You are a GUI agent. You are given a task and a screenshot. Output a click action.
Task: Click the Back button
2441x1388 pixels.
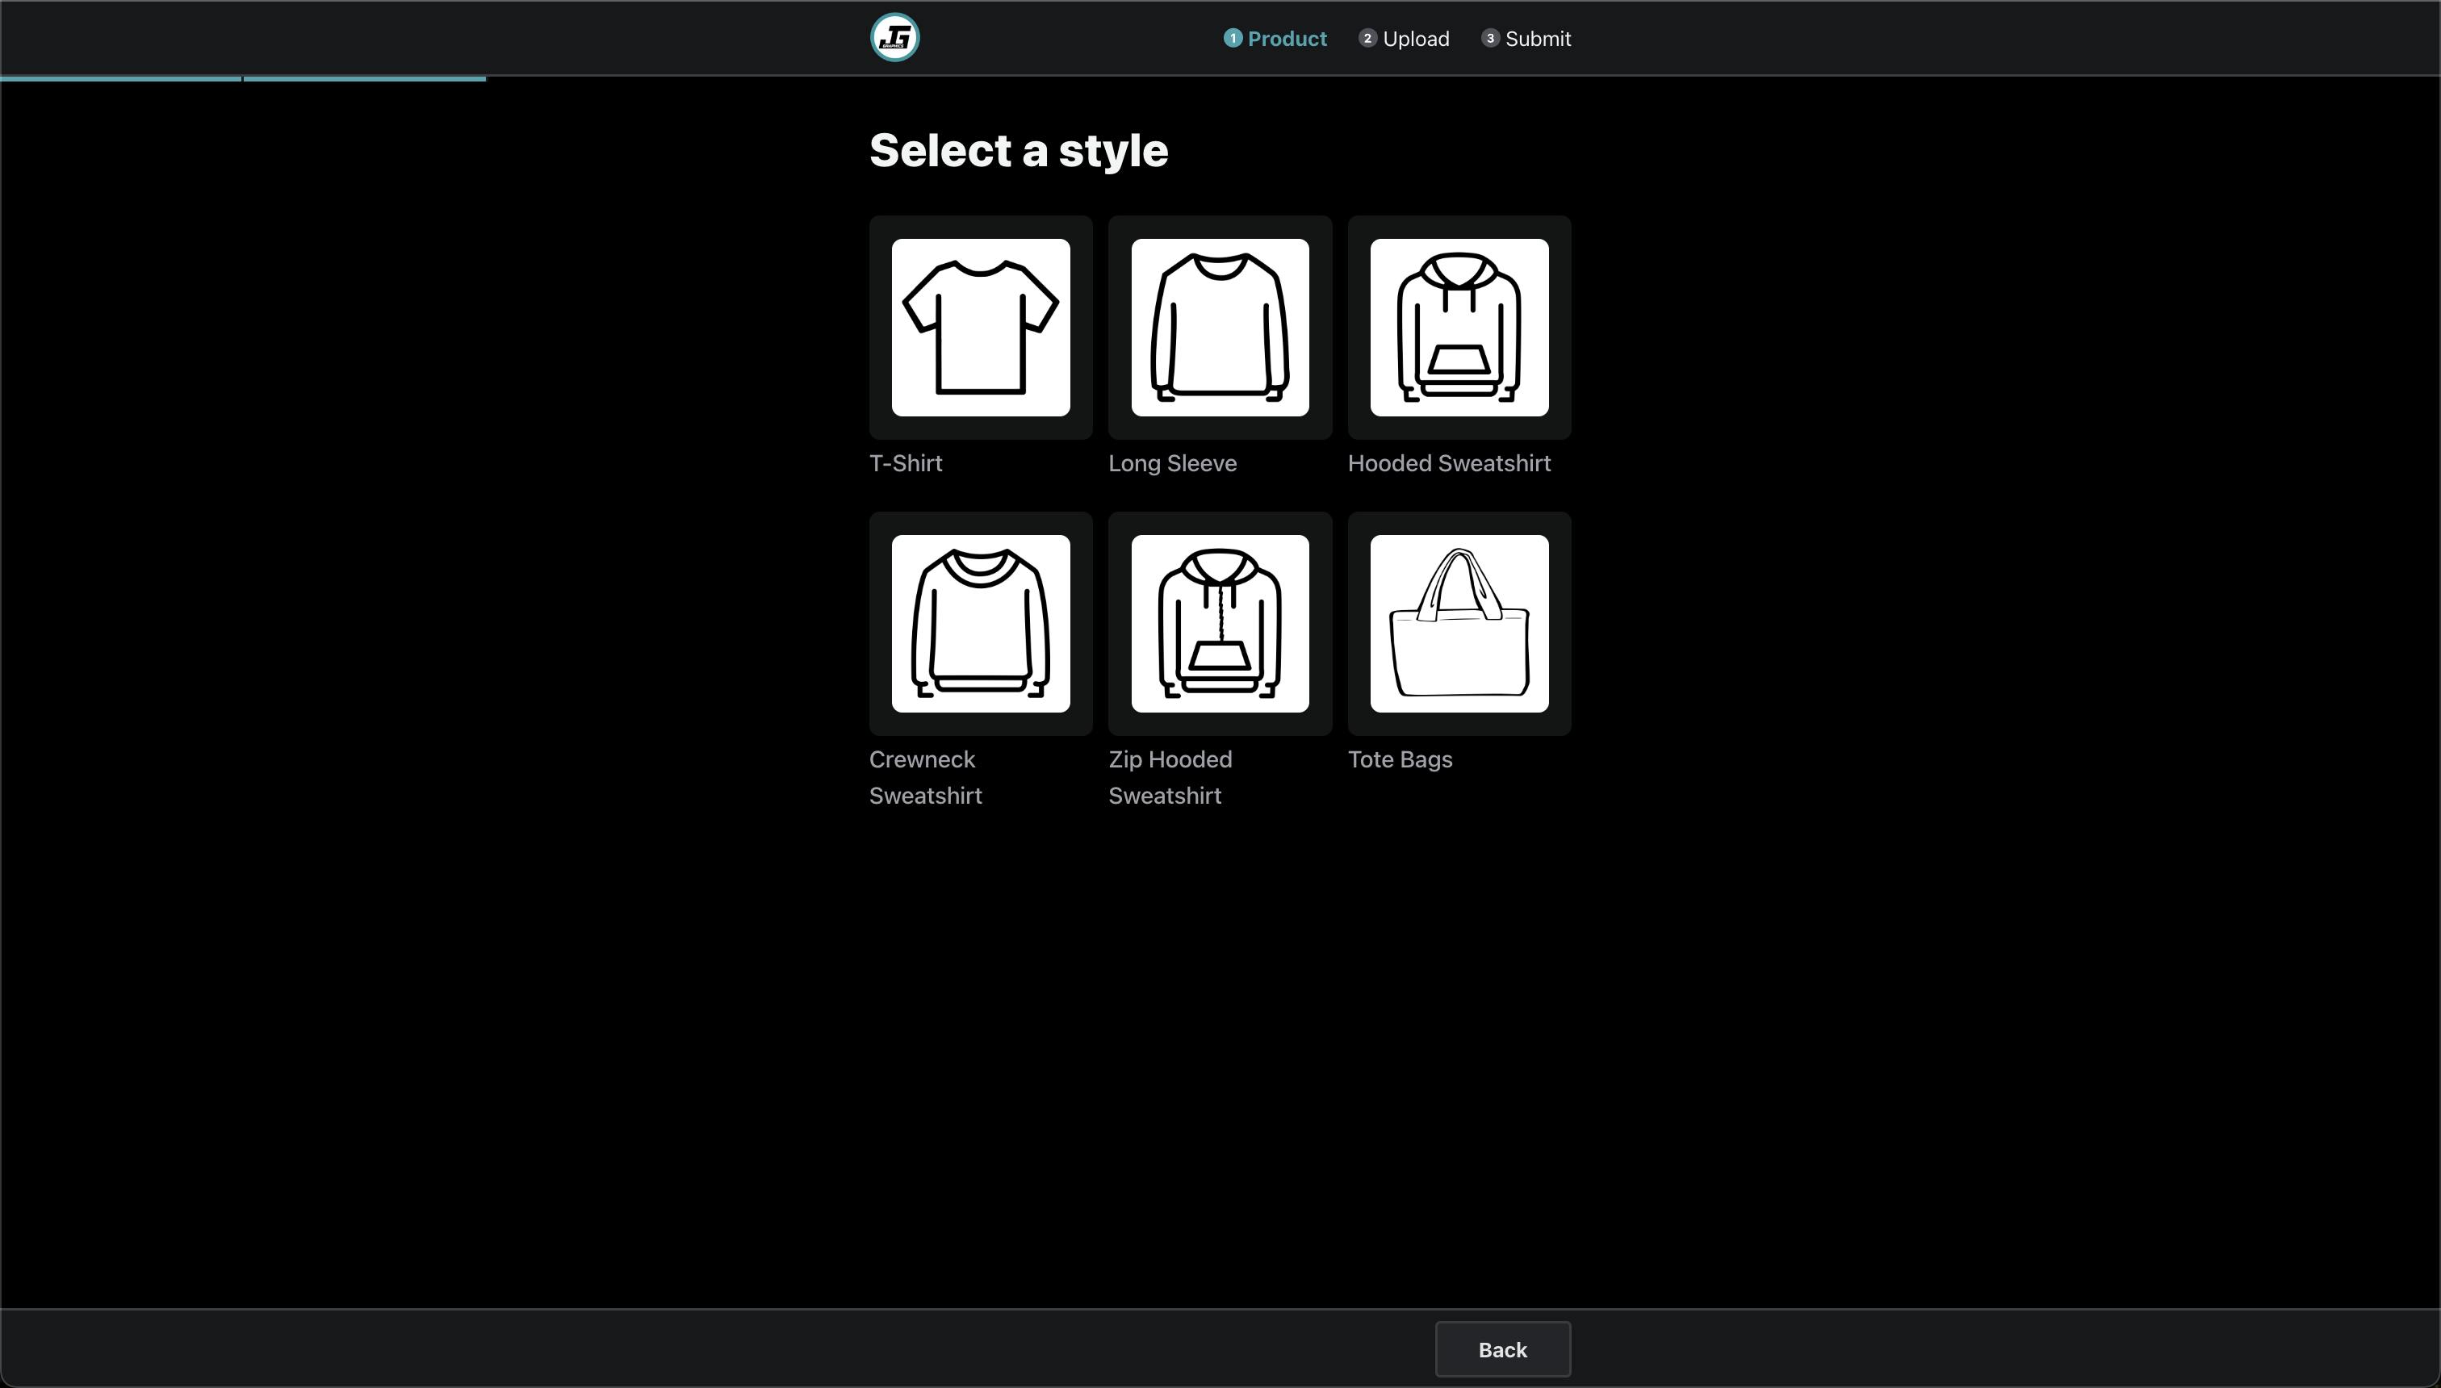click(x=1503, y=1349)
